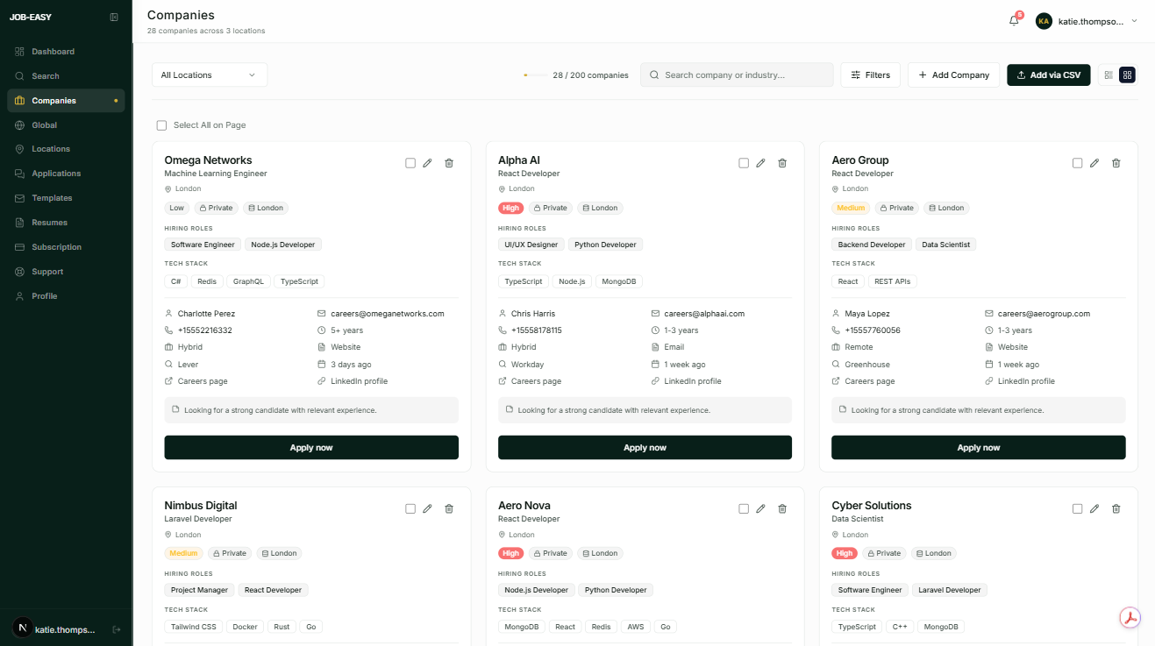Select the Aero Nova checkbox
Viewport: 1155px width, 646px height.
pos(744,508)
